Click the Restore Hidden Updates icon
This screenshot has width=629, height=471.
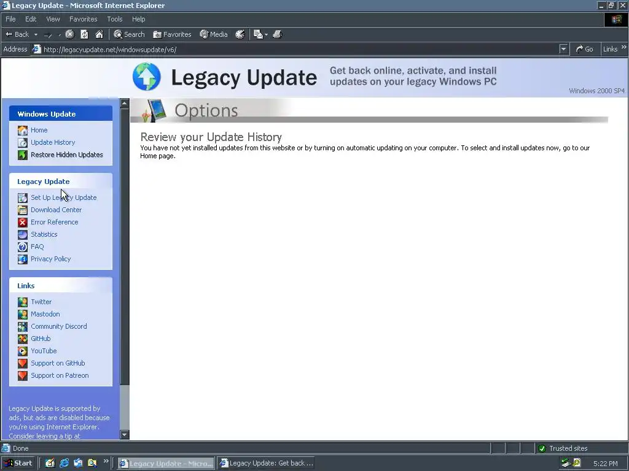click(23, 155)
